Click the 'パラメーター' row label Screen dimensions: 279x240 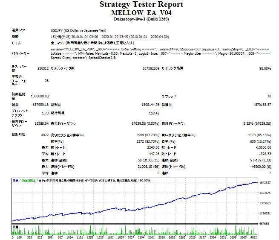20,53
